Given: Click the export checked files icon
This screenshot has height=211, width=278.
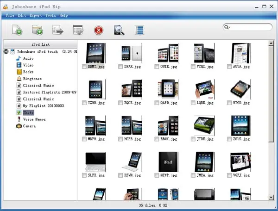Looking at the screenshot, I should tap(58, 30).
